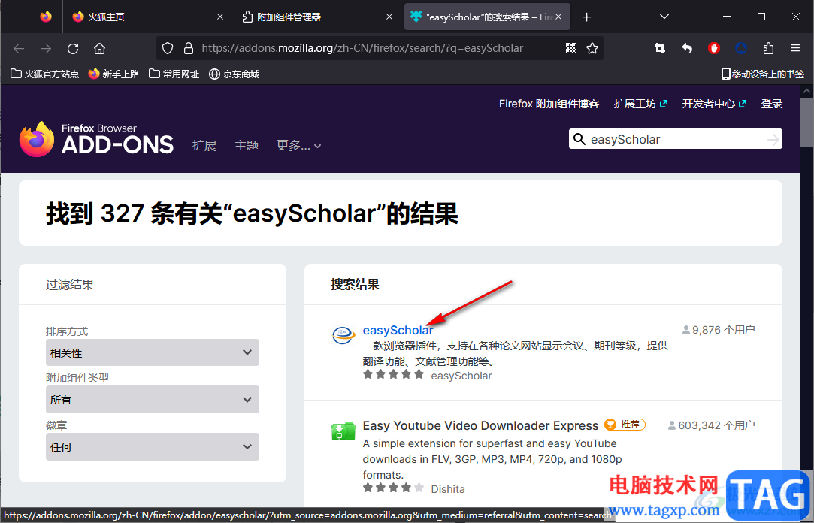Open the red ad blocker extension
The image size is (814, 523).
click(x=714, y=48)
